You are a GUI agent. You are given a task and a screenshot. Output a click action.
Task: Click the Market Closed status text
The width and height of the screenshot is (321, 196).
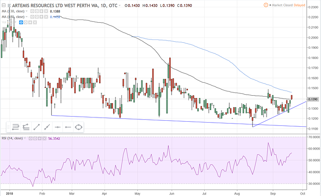tap(282, 5)
